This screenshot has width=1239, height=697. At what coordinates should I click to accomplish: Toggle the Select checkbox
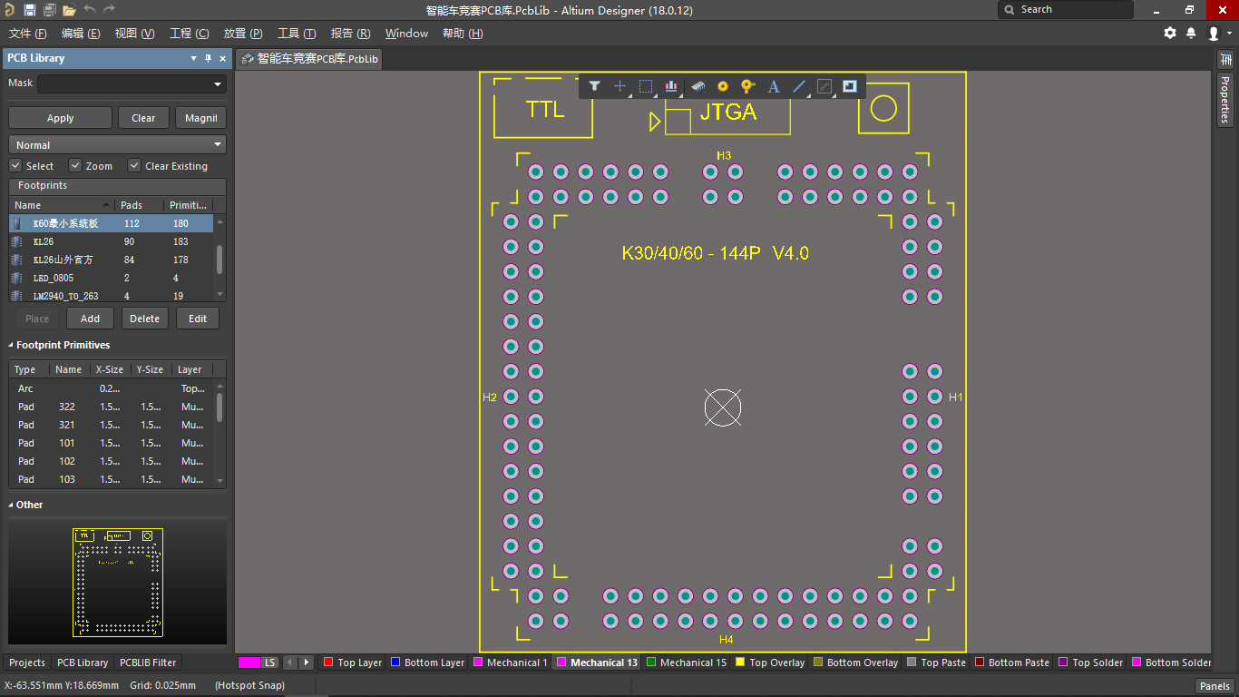(15, 165)
